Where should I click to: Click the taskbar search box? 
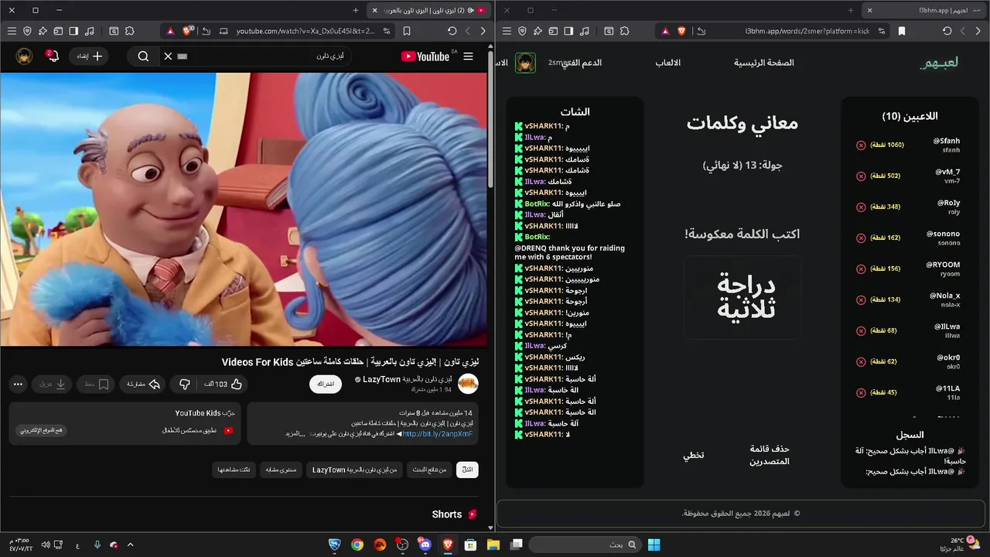click(585, 545)
